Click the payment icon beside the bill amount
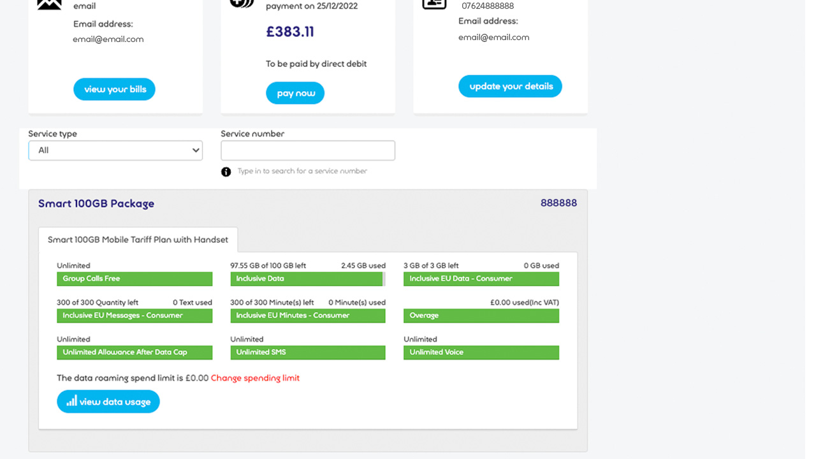This screenshot has width=816, height=459. coord(242,3)
